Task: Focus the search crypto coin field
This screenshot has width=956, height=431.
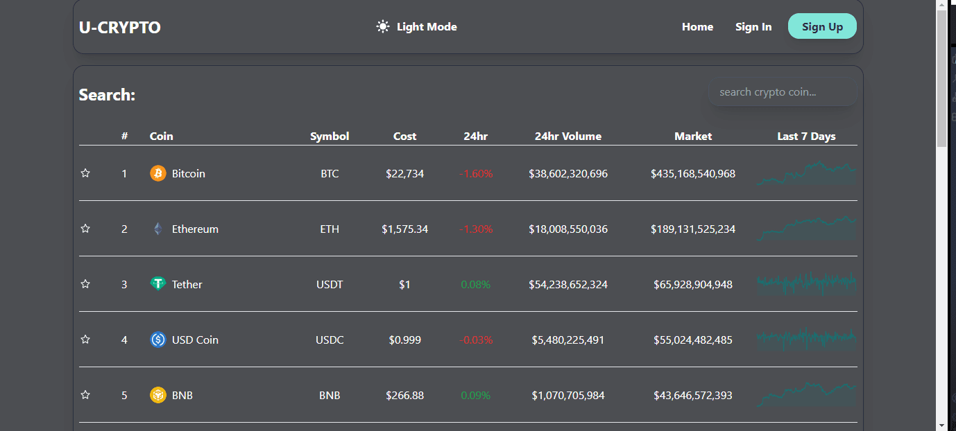Action: 783,92
